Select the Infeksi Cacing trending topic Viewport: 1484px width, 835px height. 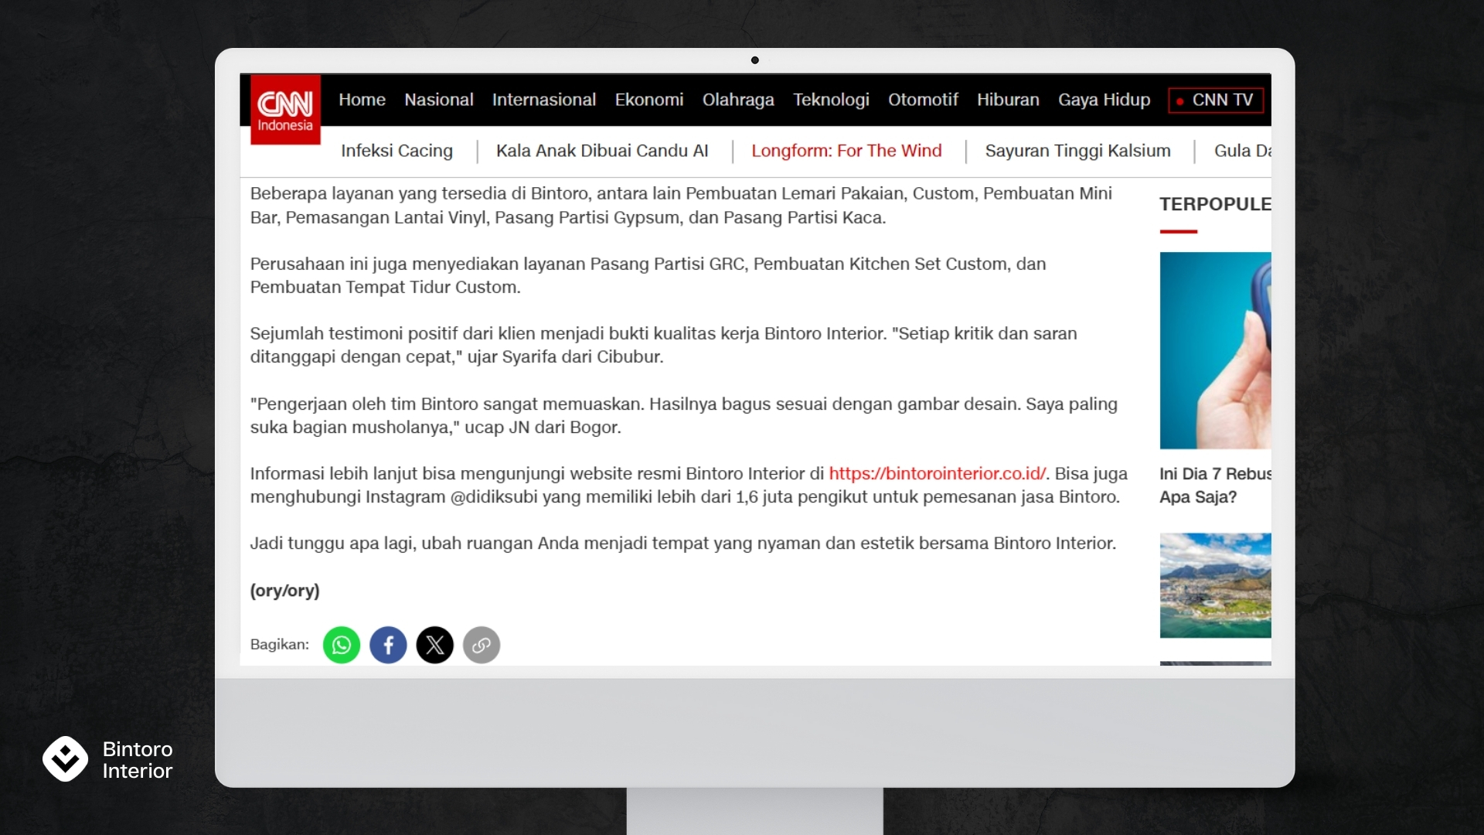tap(397, 151)
